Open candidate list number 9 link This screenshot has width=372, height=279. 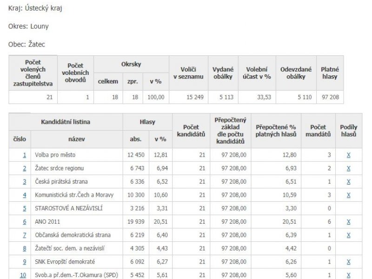click(x=25, y=262)
